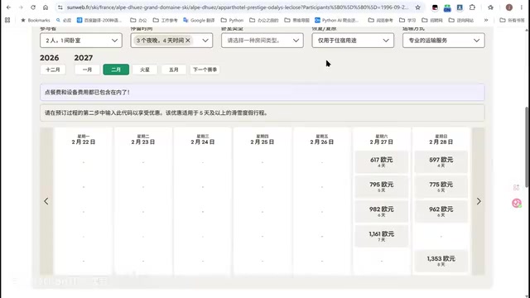530x298 pixels.
Task: Click the page vertical scrollbar
Action: click(527, 147)
